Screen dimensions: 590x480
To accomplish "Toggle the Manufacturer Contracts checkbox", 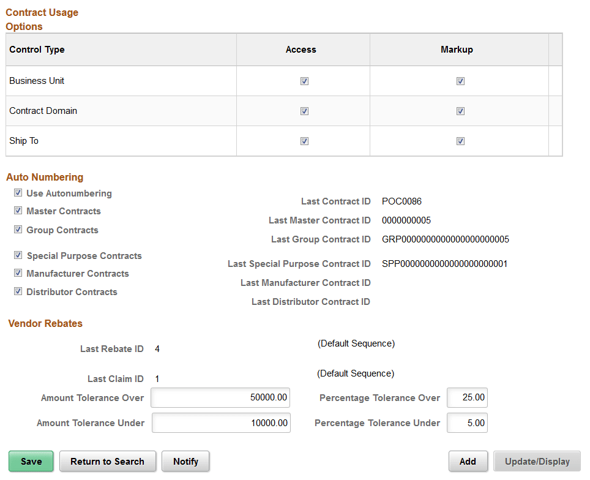I will (x=18, y=273).
